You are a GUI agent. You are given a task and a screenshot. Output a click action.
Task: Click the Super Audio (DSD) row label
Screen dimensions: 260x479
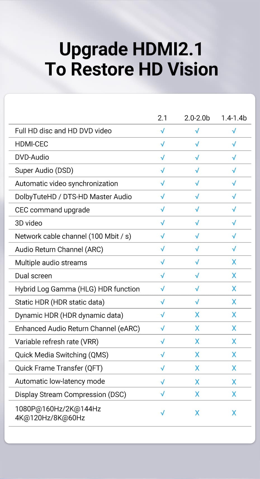tap(44, 170)
